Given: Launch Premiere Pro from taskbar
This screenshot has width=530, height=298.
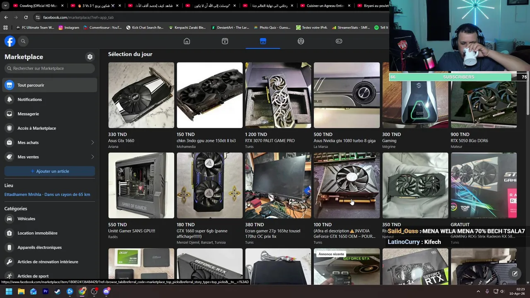Looking at the screenshot, I should click(x=46, y=291).
